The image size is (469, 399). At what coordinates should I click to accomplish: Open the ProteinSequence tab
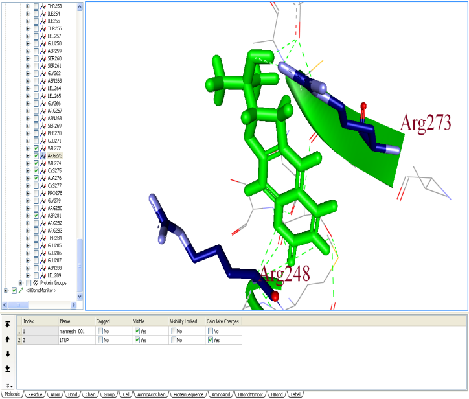[x=189, y=394]
